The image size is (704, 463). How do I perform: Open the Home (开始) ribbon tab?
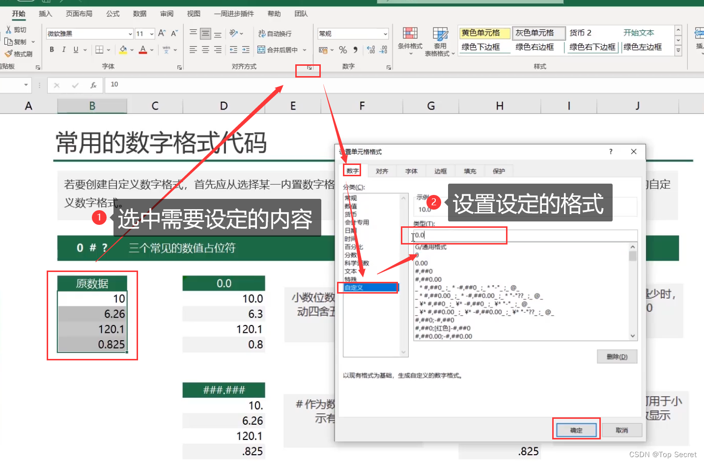[x=19, y=14]
